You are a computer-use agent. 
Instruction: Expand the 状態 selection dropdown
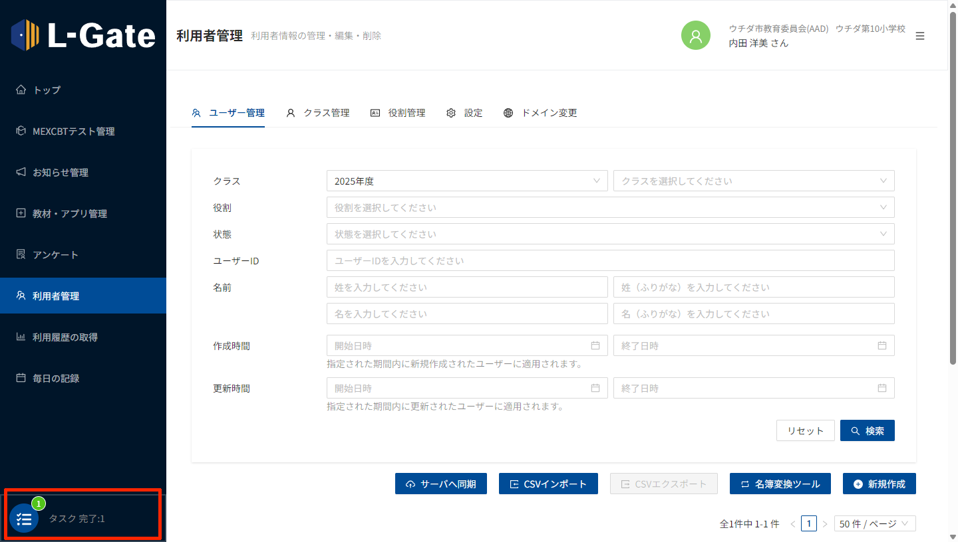click(x=610, y=234)
